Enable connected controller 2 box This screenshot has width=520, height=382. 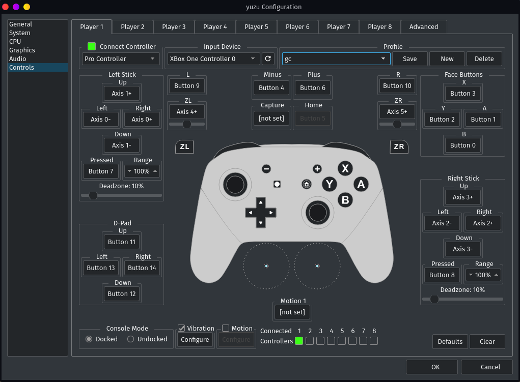(x=310, y=341)
